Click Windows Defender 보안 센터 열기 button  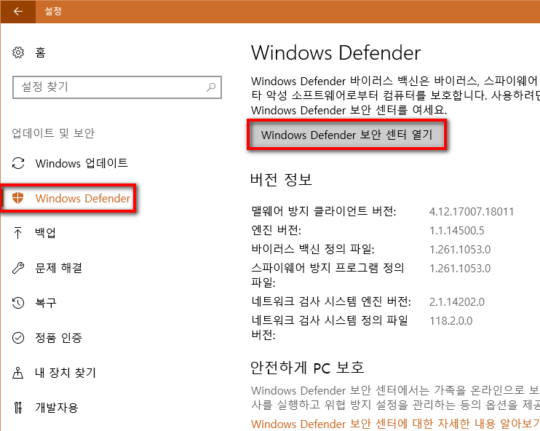pyautogui.click(x=347, y=135)
